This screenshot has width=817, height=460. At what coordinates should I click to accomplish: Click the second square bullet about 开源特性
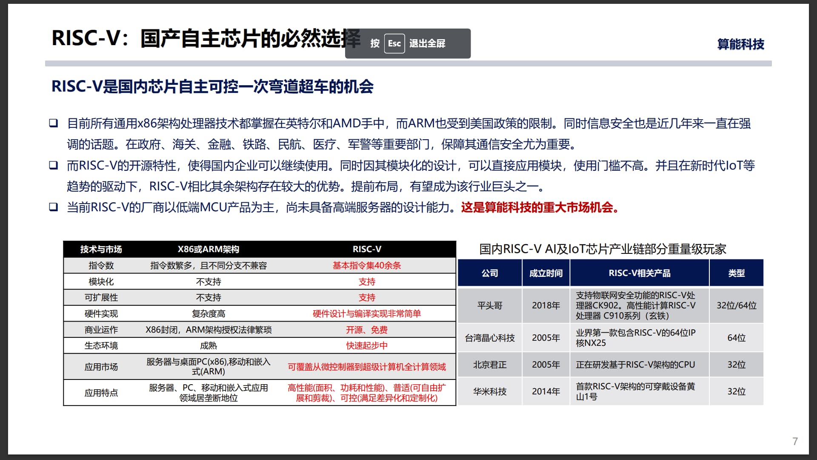54,165
